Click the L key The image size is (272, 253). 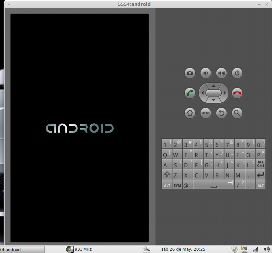250,164
